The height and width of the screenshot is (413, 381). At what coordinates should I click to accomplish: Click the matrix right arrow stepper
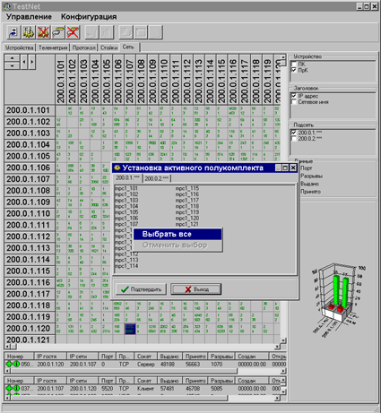coord(32,62)
